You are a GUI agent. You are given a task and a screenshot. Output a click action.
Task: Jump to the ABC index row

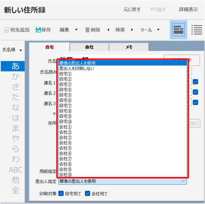(13, 170)
